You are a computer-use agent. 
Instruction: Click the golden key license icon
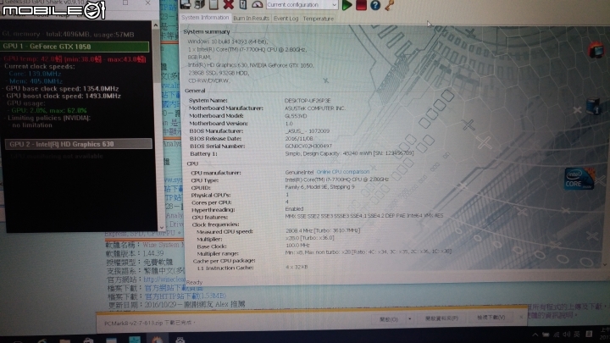click(389, 5)
